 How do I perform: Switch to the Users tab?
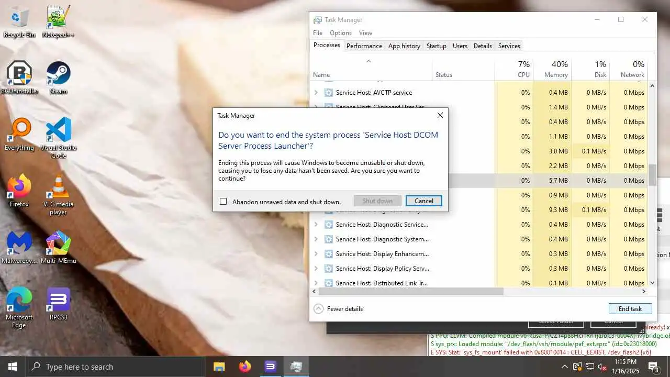tap(460, 46)
